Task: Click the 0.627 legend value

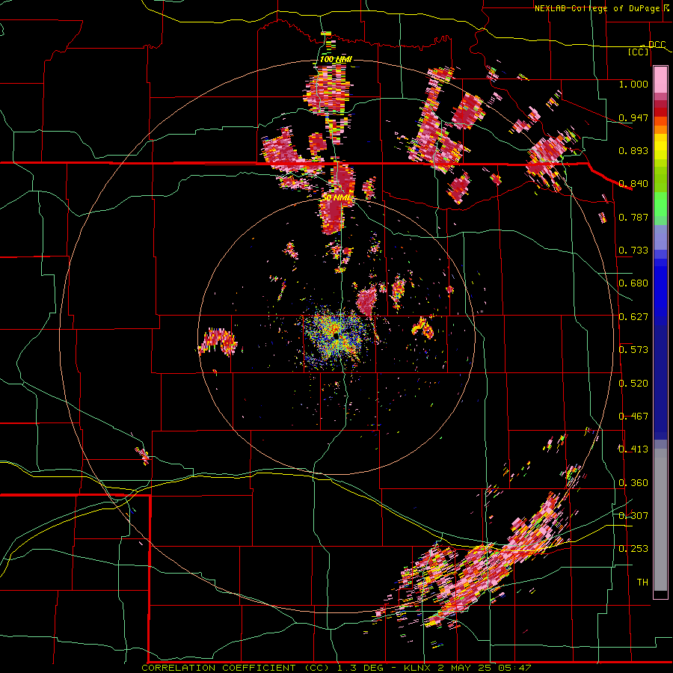Action: click(633, 317)
